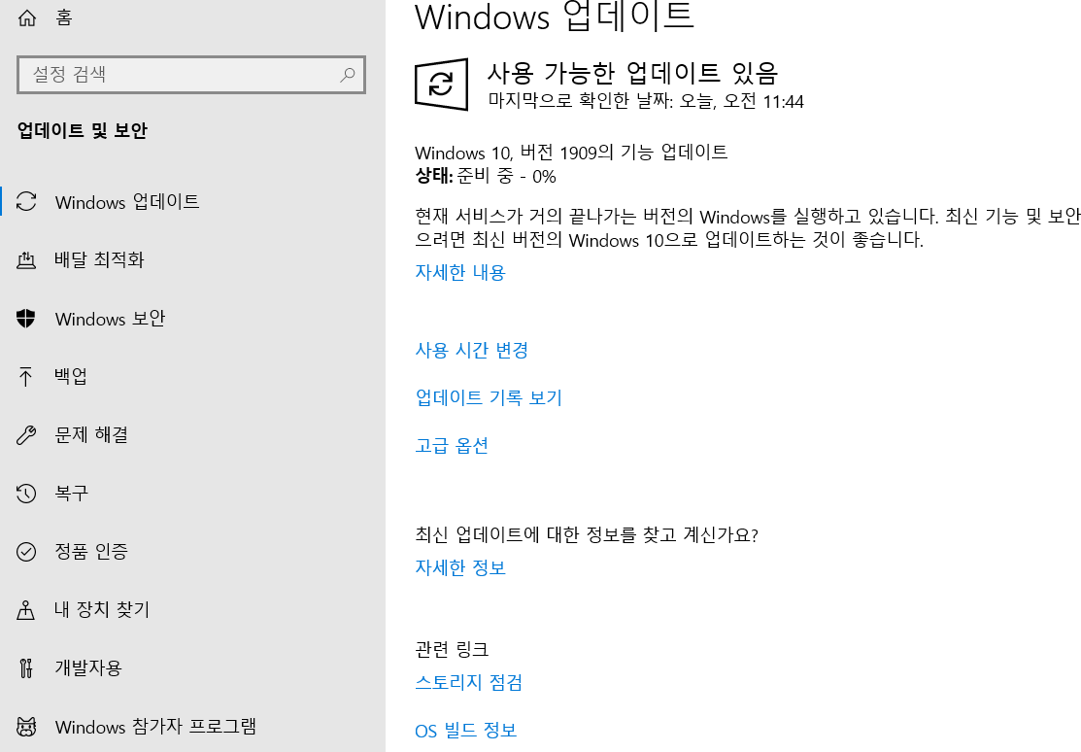Click the Home (홈) house icon
Image resolution: width=1081 pixels, height=752 pixels.
[27, 17]
